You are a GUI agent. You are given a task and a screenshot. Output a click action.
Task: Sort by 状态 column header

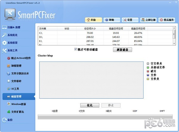tap(67, 29)
